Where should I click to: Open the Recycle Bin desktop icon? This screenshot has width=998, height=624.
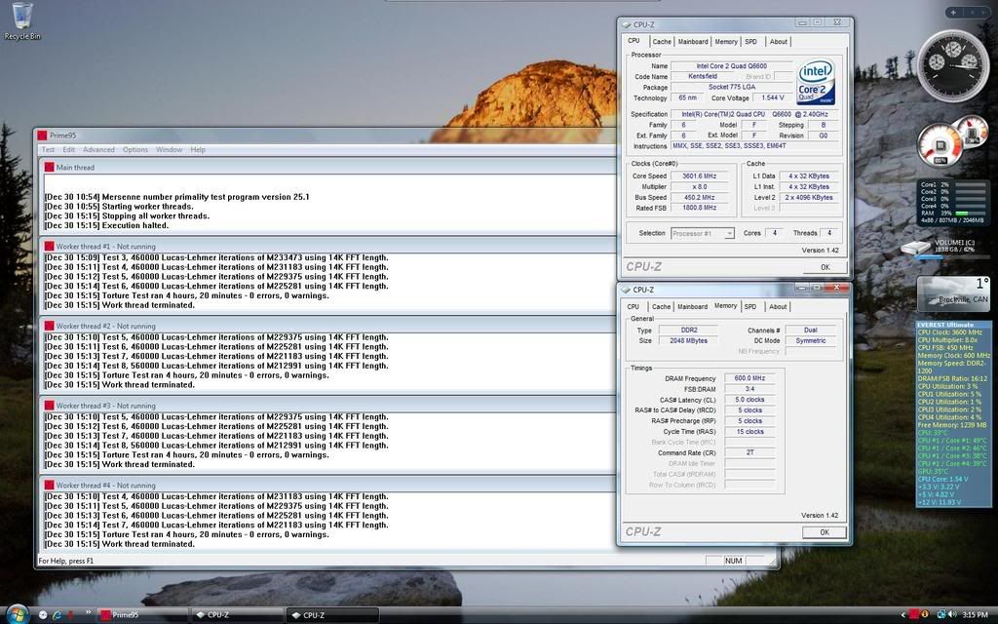coord(21,21)
